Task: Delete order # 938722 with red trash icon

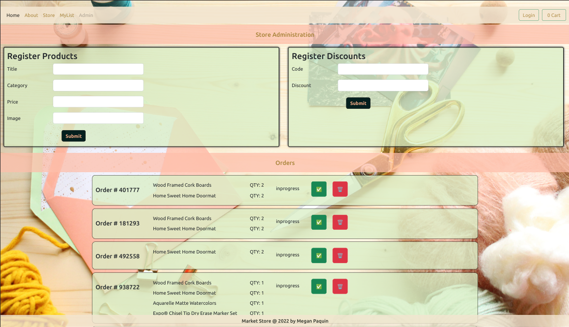Action: click(x=340, y=286)
